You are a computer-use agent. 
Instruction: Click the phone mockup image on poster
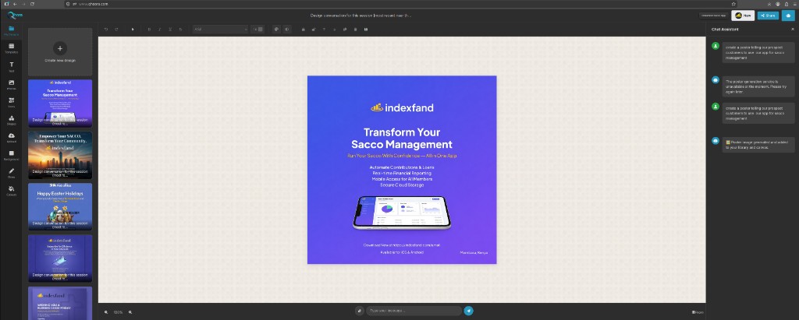coord(402,212)
